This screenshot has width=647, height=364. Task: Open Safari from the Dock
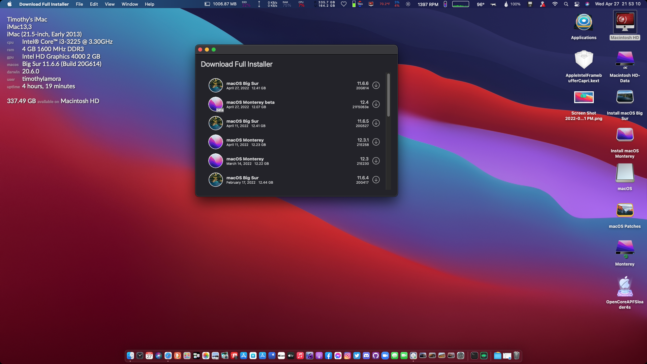168,356
